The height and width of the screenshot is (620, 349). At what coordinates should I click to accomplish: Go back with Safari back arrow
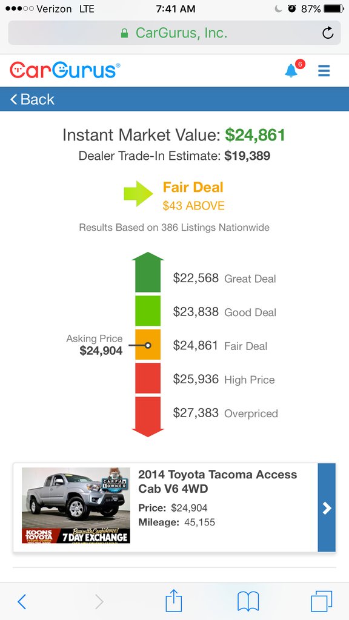(22, 602)
